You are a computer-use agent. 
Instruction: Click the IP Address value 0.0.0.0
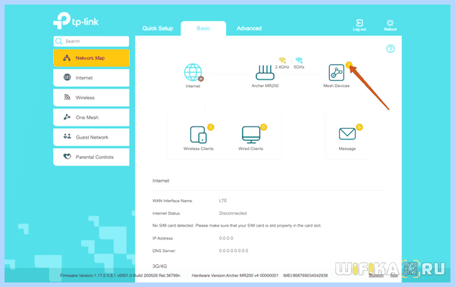click(226, 239)
